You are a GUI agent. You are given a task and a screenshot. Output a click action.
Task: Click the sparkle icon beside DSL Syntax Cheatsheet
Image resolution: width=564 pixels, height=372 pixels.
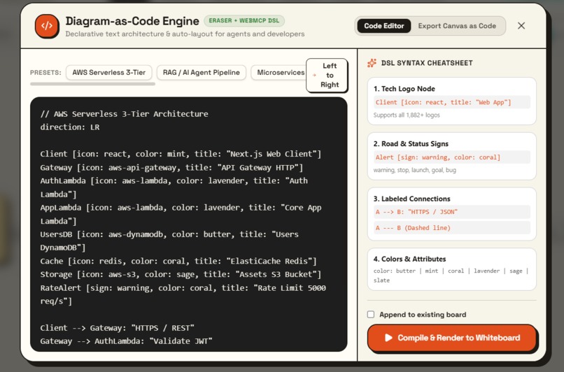point(372,63)
